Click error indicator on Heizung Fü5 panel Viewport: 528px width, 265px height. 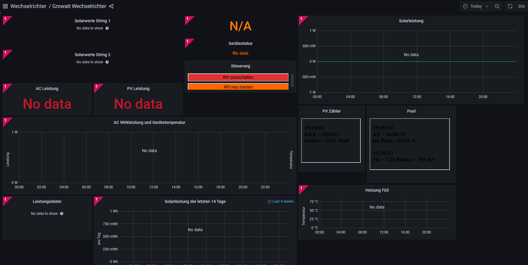click(302, 188)
